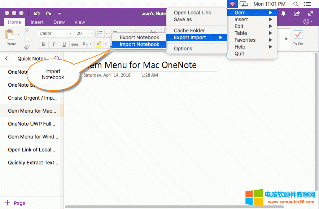The height and width of the screenshot is (209, 319).
Task: Click the Cut scissors icon
Action: coord(27,31)
